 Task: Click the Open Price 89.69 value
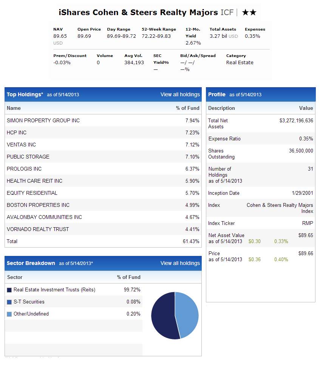[x=84, y=36]
